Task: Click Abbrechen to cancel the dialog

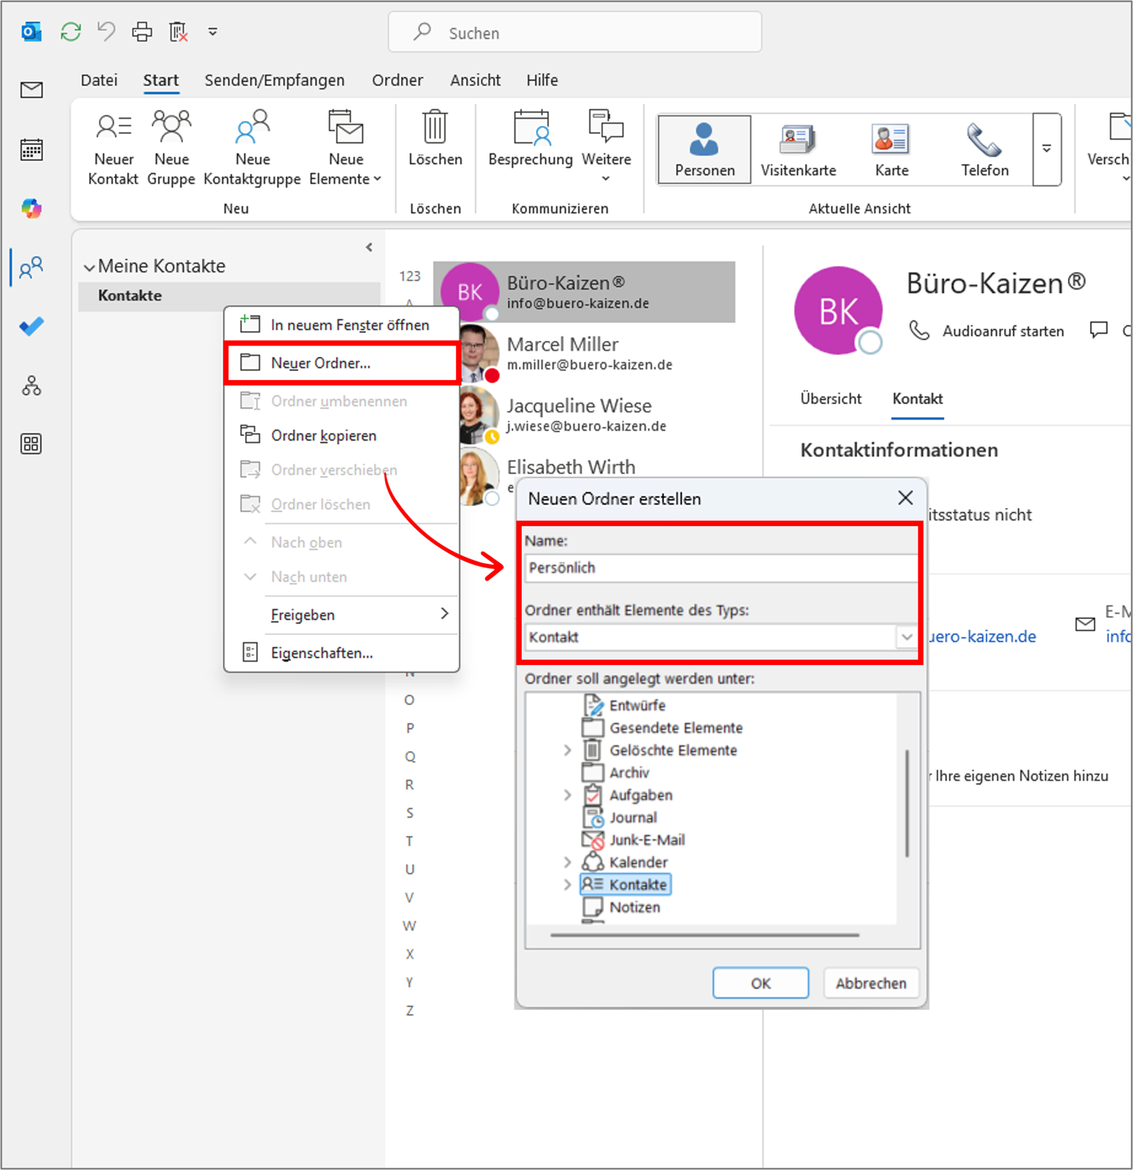Action: pos(870,983)
